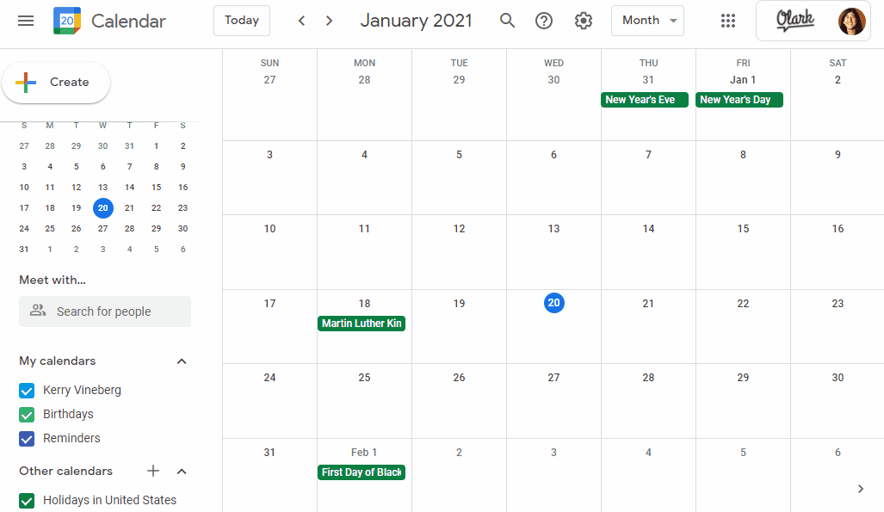Hide Holidays in United States calendar
This screenshot has width=884, height=512.
[x=27, y=501]
